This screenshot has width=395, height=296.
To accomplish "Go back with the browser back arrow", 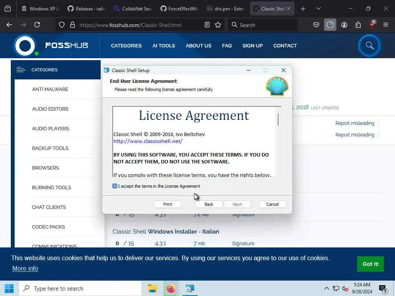I will [9, 25].
